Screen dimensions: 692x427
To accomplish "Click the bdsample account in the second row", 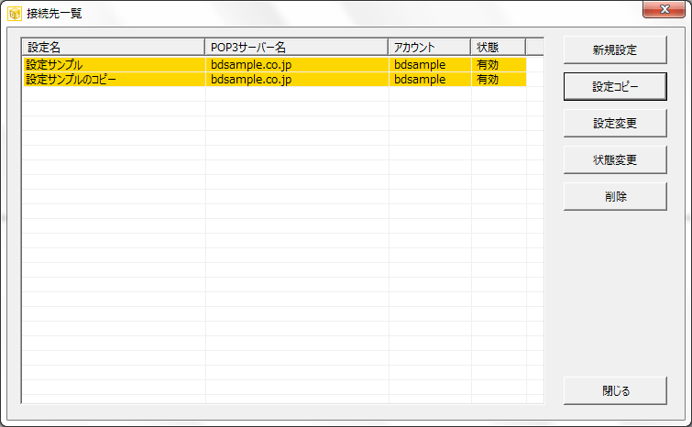I will point(420,80).
